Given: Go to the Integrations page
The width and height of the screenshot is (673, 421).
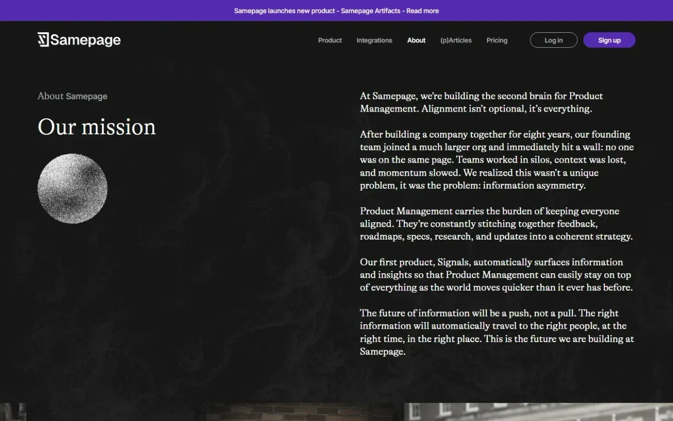Looking at the screenshot, I should pyautogui.click(x=374, y=40).
